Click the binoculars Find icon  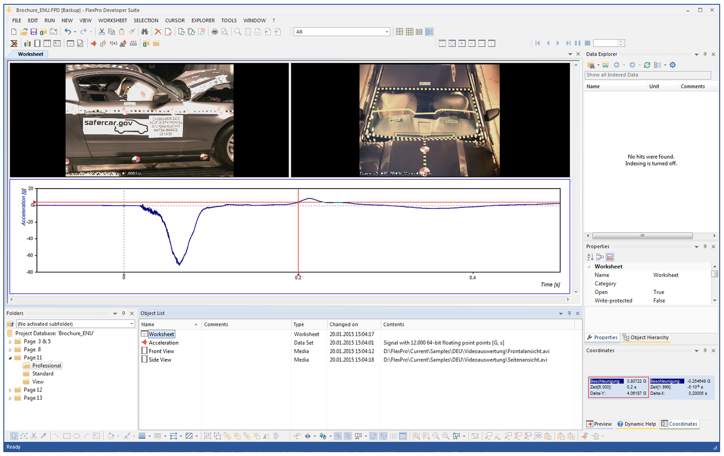[x=145, y=32]
